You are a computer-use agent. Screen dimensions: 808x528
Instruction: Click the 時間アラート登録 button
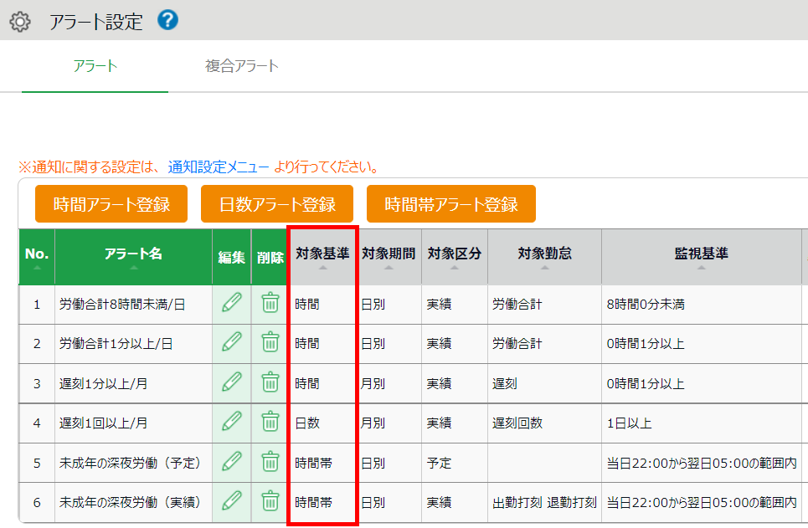point(111,204)
